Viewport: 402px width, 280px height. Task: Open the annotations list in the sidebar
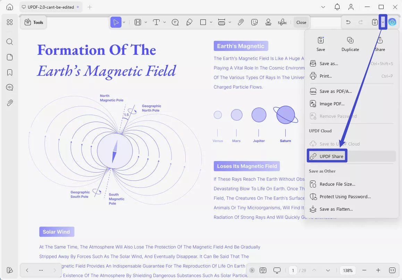(9, 87)
